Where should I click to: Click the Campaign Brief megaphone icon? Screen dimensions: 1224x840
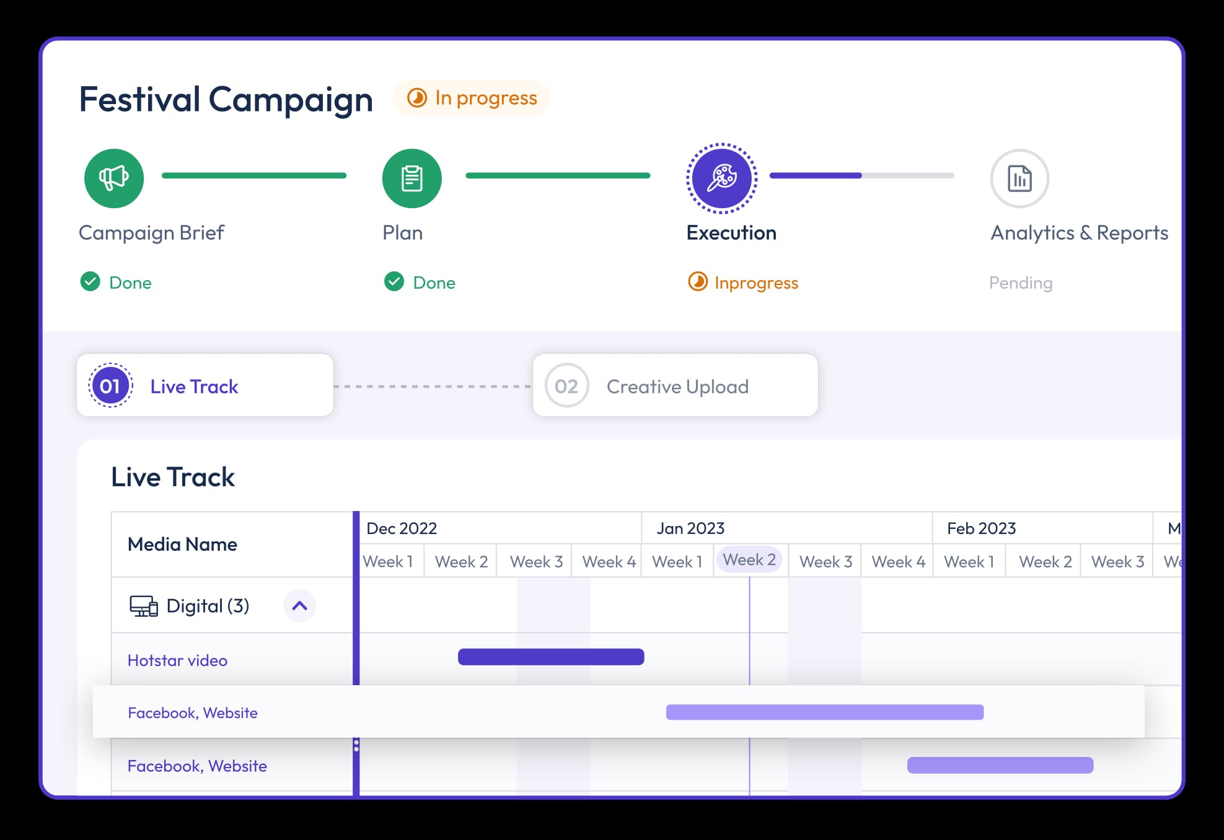point(113,178)
